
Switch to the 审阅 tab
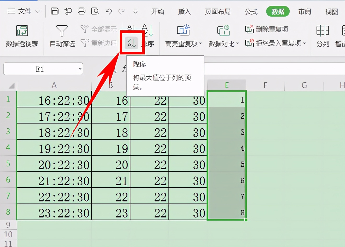pyautogui.click(x=305, y=12)
